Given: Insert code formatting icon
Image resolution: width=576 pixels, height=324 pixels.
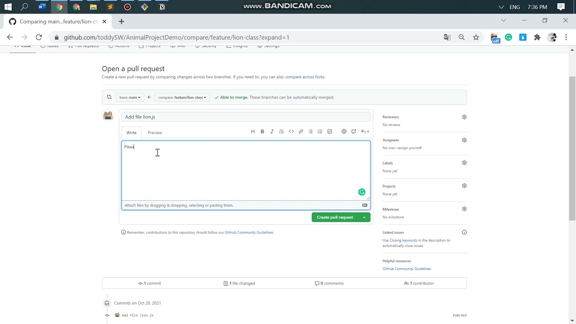Looking at the screenshot, I should [x=291, y=131].
